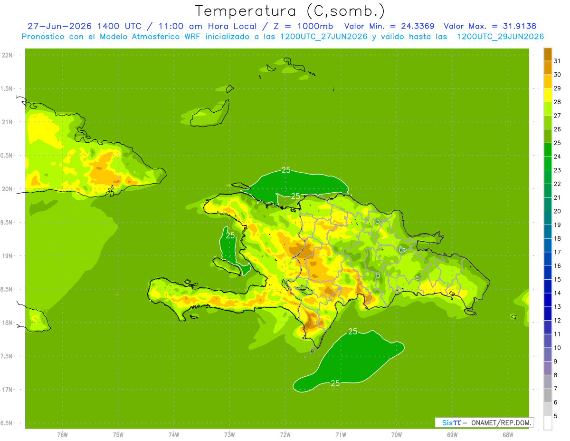Click the title "Temperatura (C,somb.)"
The height and width of the screenshot is (441, 570).
click(x=290, y=11)
